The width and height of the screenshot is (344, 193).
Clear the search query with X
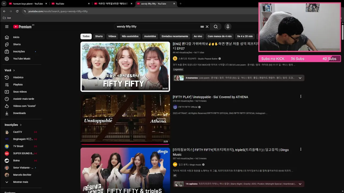click(x=207, y=27)
